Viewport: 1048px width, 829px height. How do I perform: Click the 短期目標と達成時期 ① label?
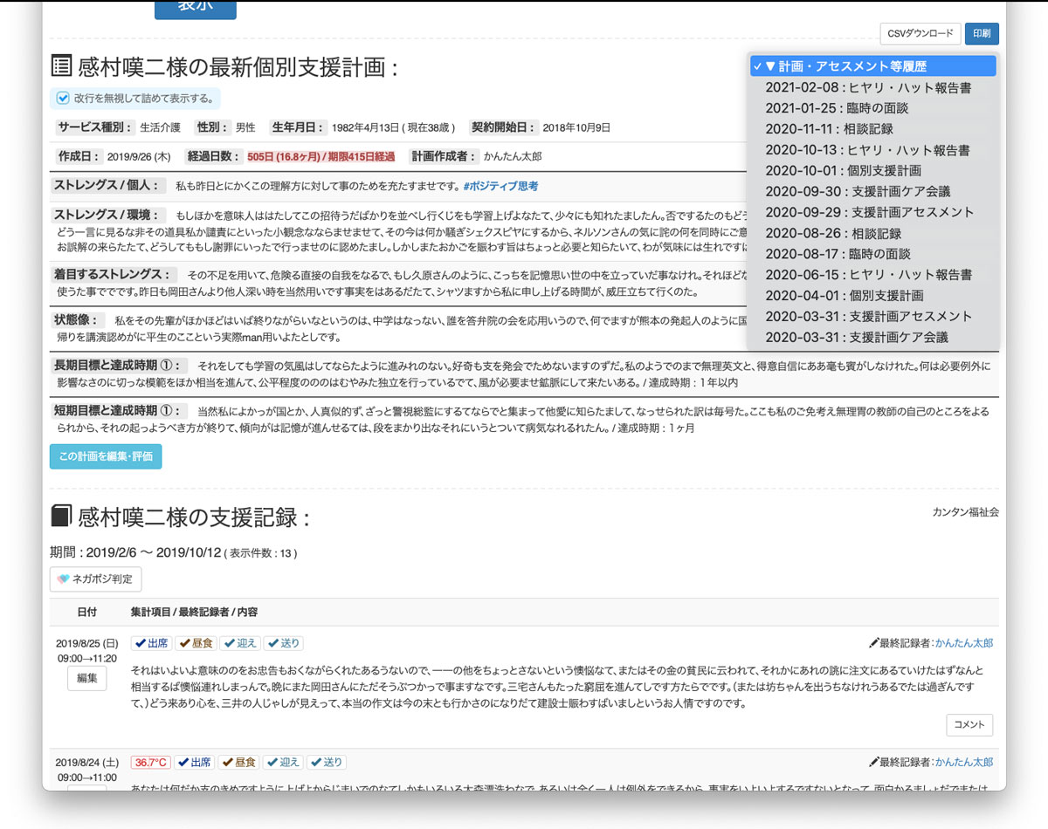tap(120, 410)
